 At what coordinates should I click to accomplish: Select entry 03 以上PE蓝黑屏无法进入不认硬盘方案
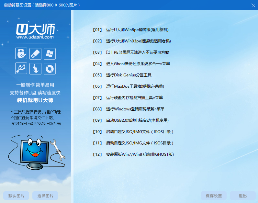click(131, 52)
